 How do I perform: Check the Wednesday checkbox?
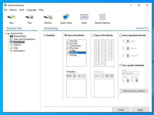point(68,45)
